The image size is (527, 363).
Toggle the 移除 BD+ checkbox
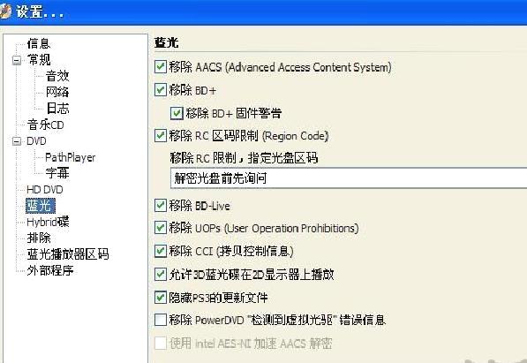click(x=161, y=90)
